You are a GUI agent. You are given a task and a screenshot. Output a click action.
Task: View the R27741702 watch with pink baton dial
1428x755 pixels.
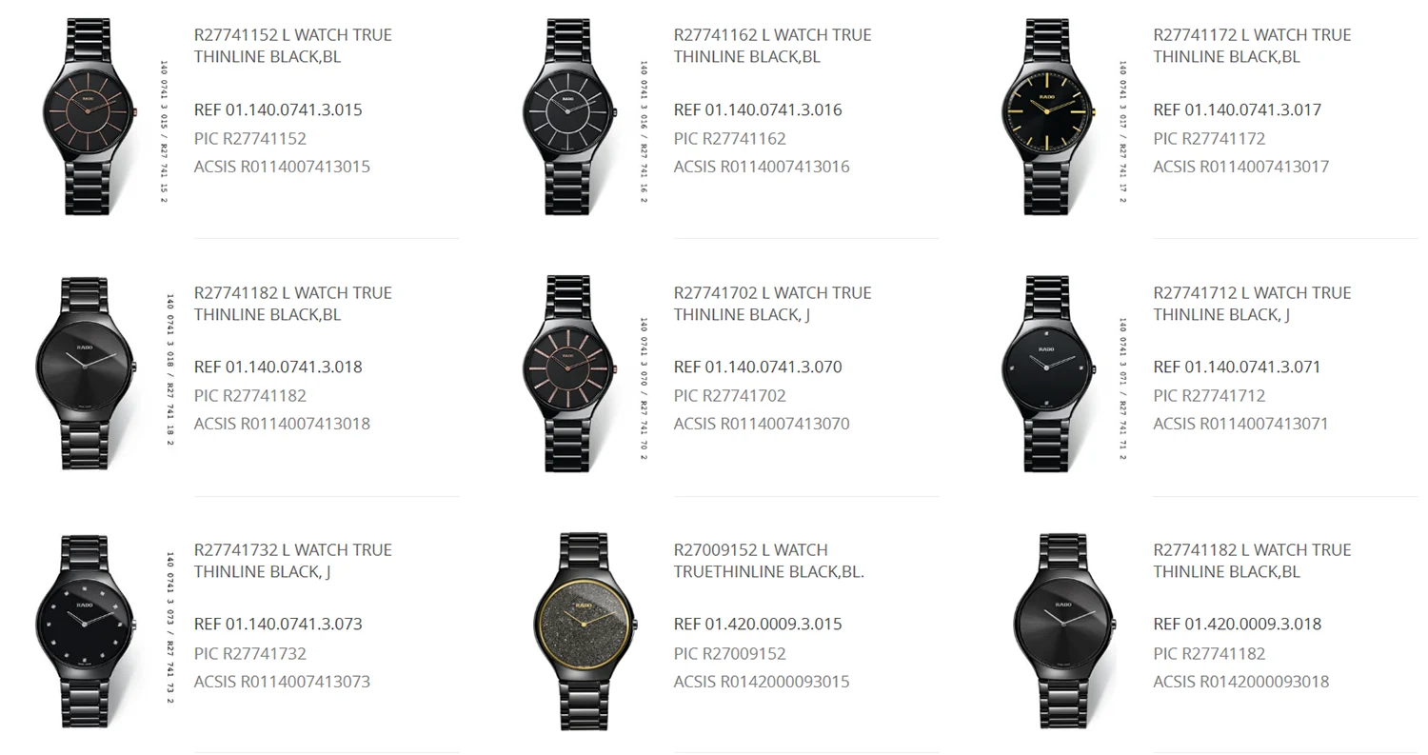[x=569, y=373]
